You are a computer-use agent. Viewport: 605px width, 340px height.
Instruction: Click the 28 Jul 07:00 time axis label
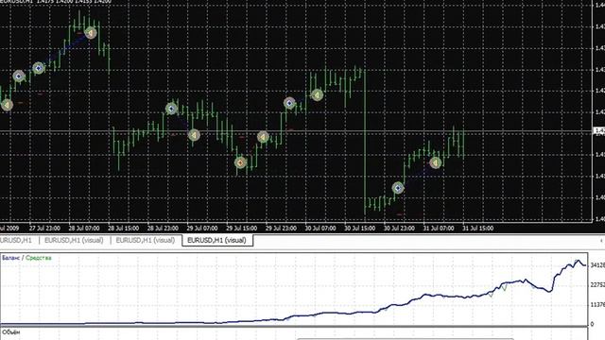coord(84,229)
